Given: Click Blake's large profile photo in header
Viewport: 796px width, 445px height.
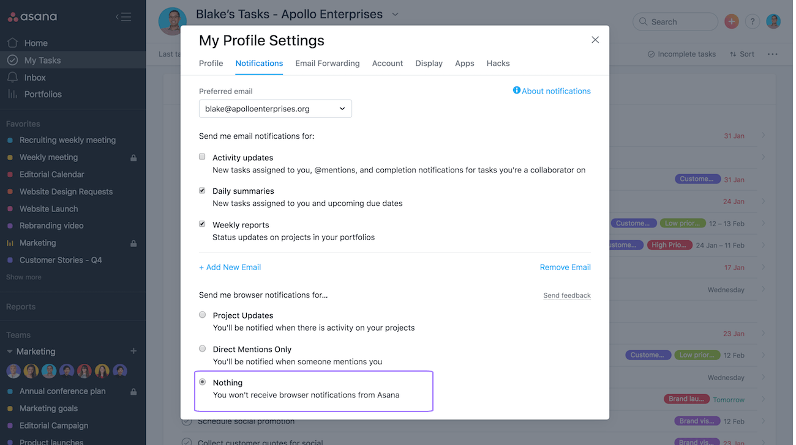Looking at the screenshot, I should (172, 21).
